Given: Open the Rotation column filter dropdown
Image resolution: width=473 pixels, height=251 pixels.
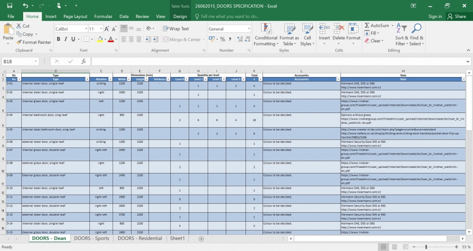Looking at the screenshot, I should pos(110,79).
